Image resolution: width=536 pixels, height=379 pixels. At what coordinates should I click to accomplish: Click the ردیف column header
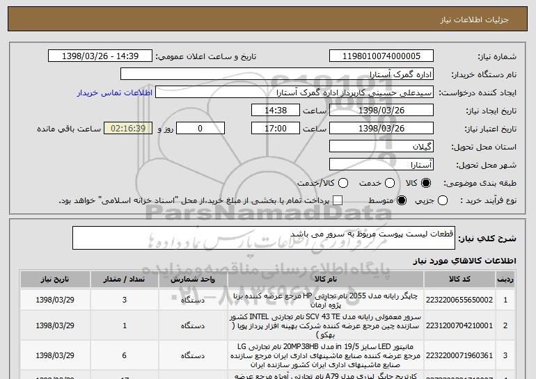pos(505,280)
